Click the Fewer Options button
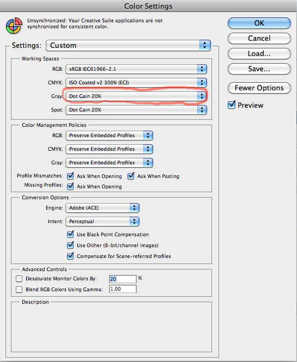Image resolution: width=297 pixels, height=362 pixels. pyautogui.click(x=259, y=88)
